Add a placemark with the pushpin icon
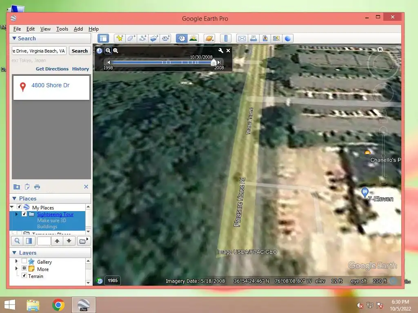 [x=120, y=38]
